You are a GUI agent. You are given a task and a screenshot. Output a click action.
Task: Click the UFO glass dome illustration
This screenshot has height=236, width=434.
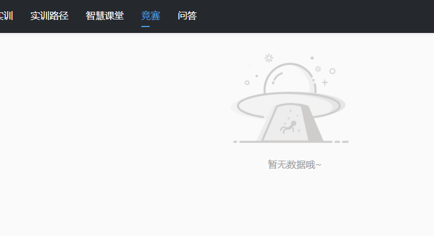pos(290,78)
